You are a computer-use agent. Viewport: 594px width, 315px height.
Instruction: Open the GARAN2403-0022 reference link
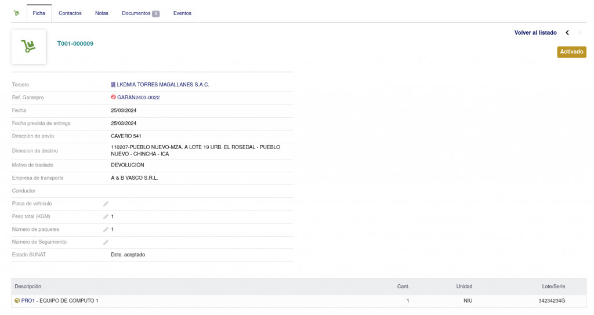coord(138,97)
